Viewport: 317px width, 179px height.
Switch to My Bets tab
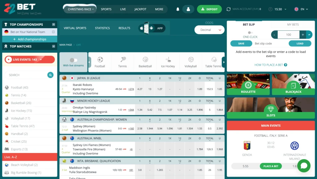coord(293,24)
